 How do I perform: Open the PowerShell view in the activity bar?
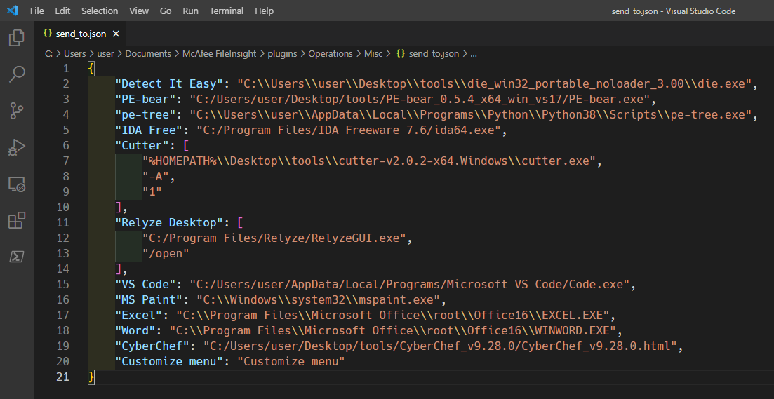[x=17, y=257]
